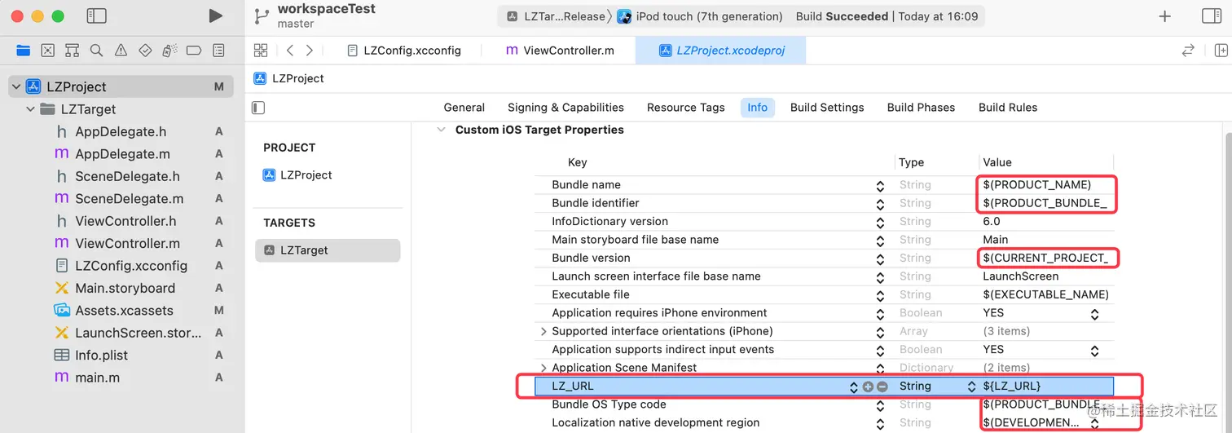Open the Report navigator
This screenshot has height=433, width=1232.
pos(218,51)
